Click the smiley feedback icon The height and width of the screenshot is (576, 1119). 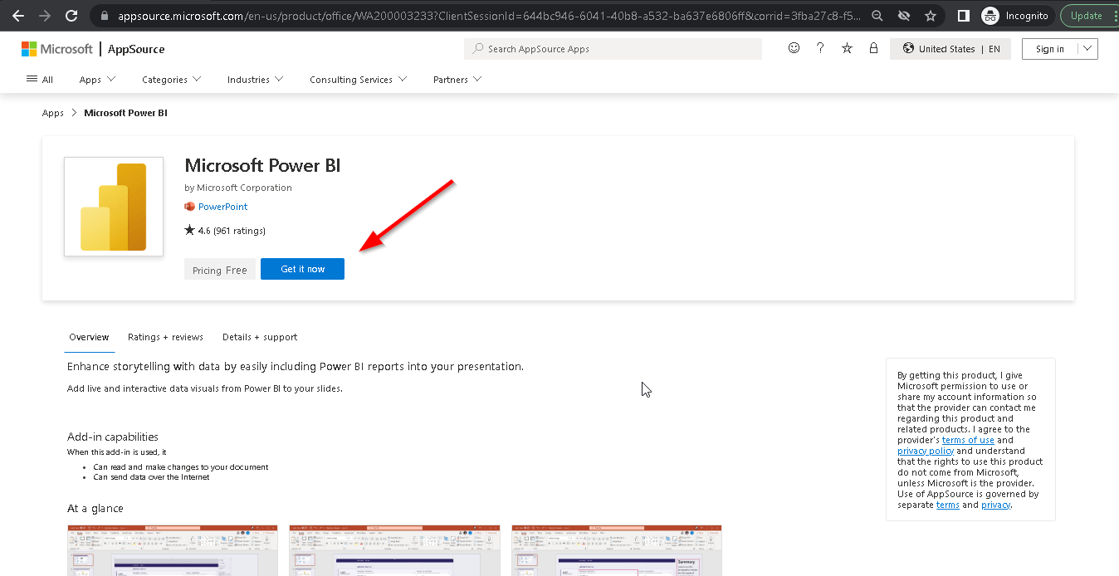[794, 48]
